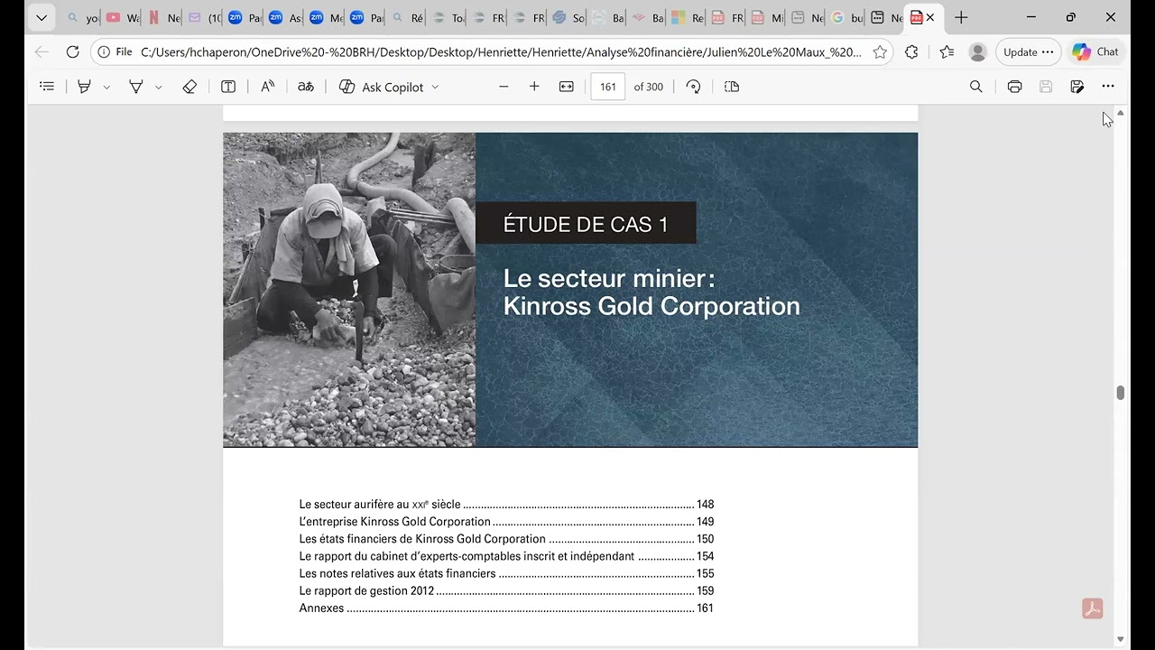
Task: Expand the Ask Copilot dropdown arrow
Action: tap(435, 88)
